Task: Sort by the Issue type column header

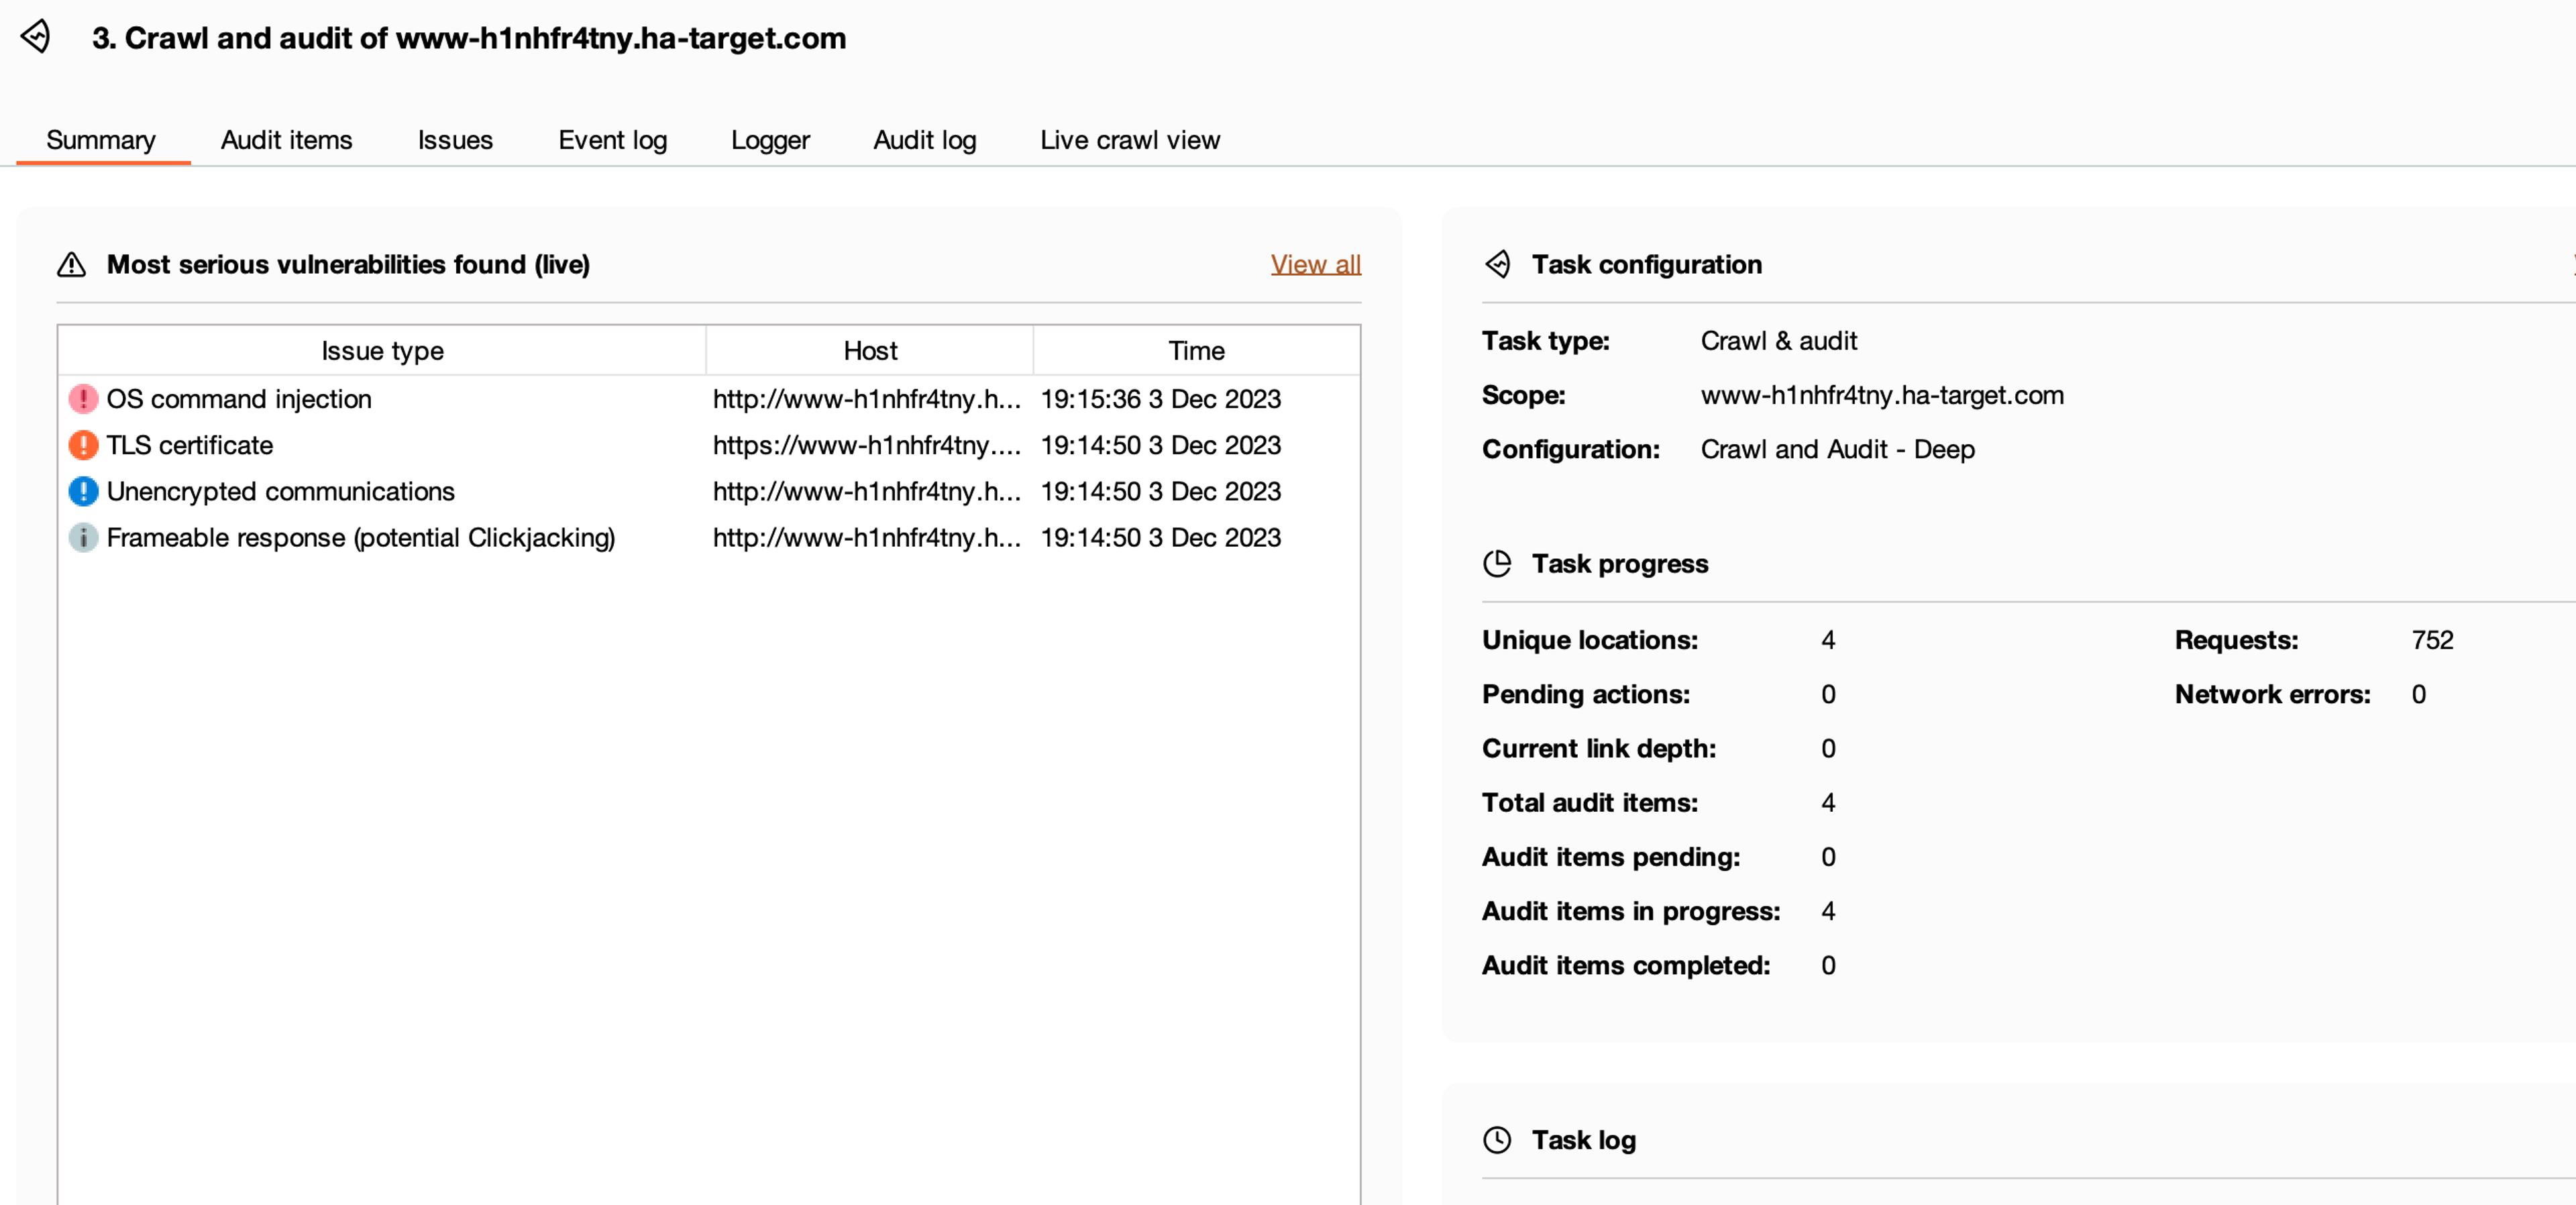Action: click(382, 351)
